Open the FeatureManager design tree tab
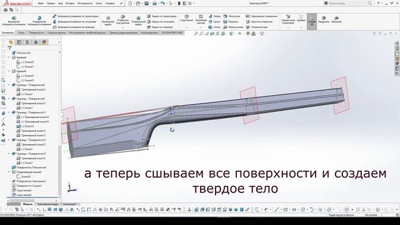Image resolution: width=400 pixels, height=225 pixels. 11,42
